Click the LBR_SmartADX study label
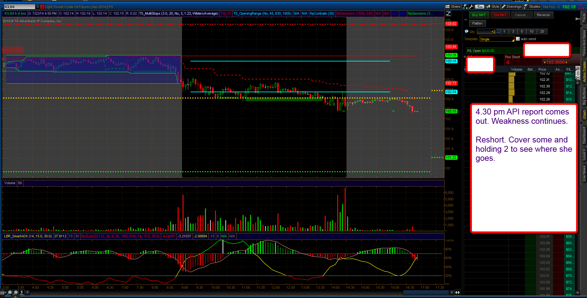The width and height of the screenshot is (587, 298). pos(28,236)
